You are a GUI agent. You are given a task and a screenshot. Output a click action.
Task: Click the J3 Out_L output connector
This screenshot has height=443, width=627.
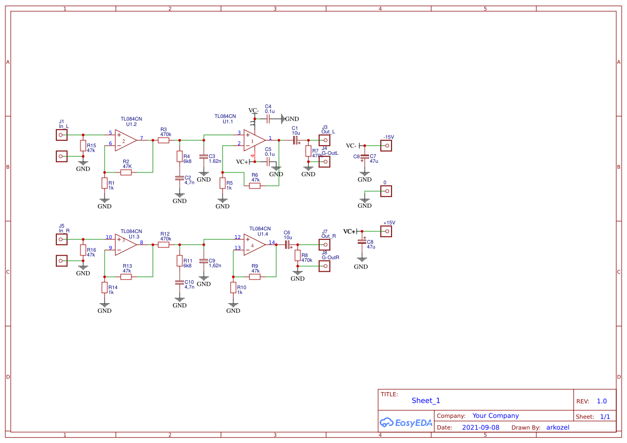pos(324,140)
